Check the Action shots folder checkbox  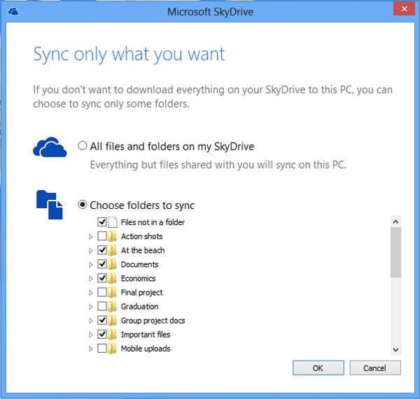click(x=102, y=236)
